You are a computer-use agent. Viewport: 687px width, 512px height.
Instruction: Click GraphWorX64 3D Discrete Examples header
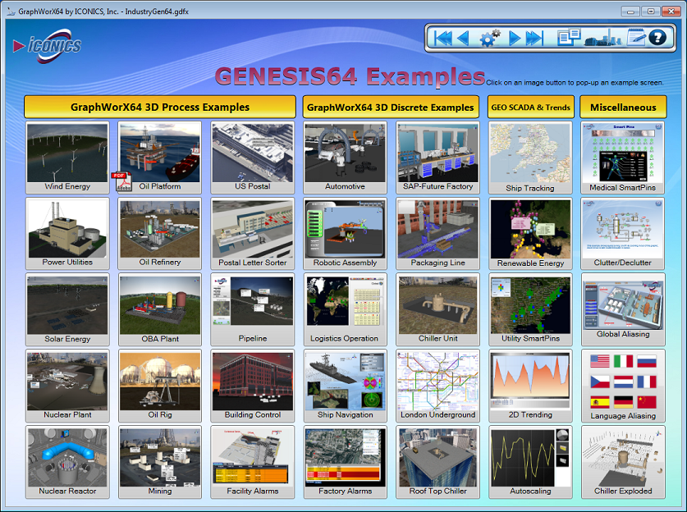[x=391, y=107]
